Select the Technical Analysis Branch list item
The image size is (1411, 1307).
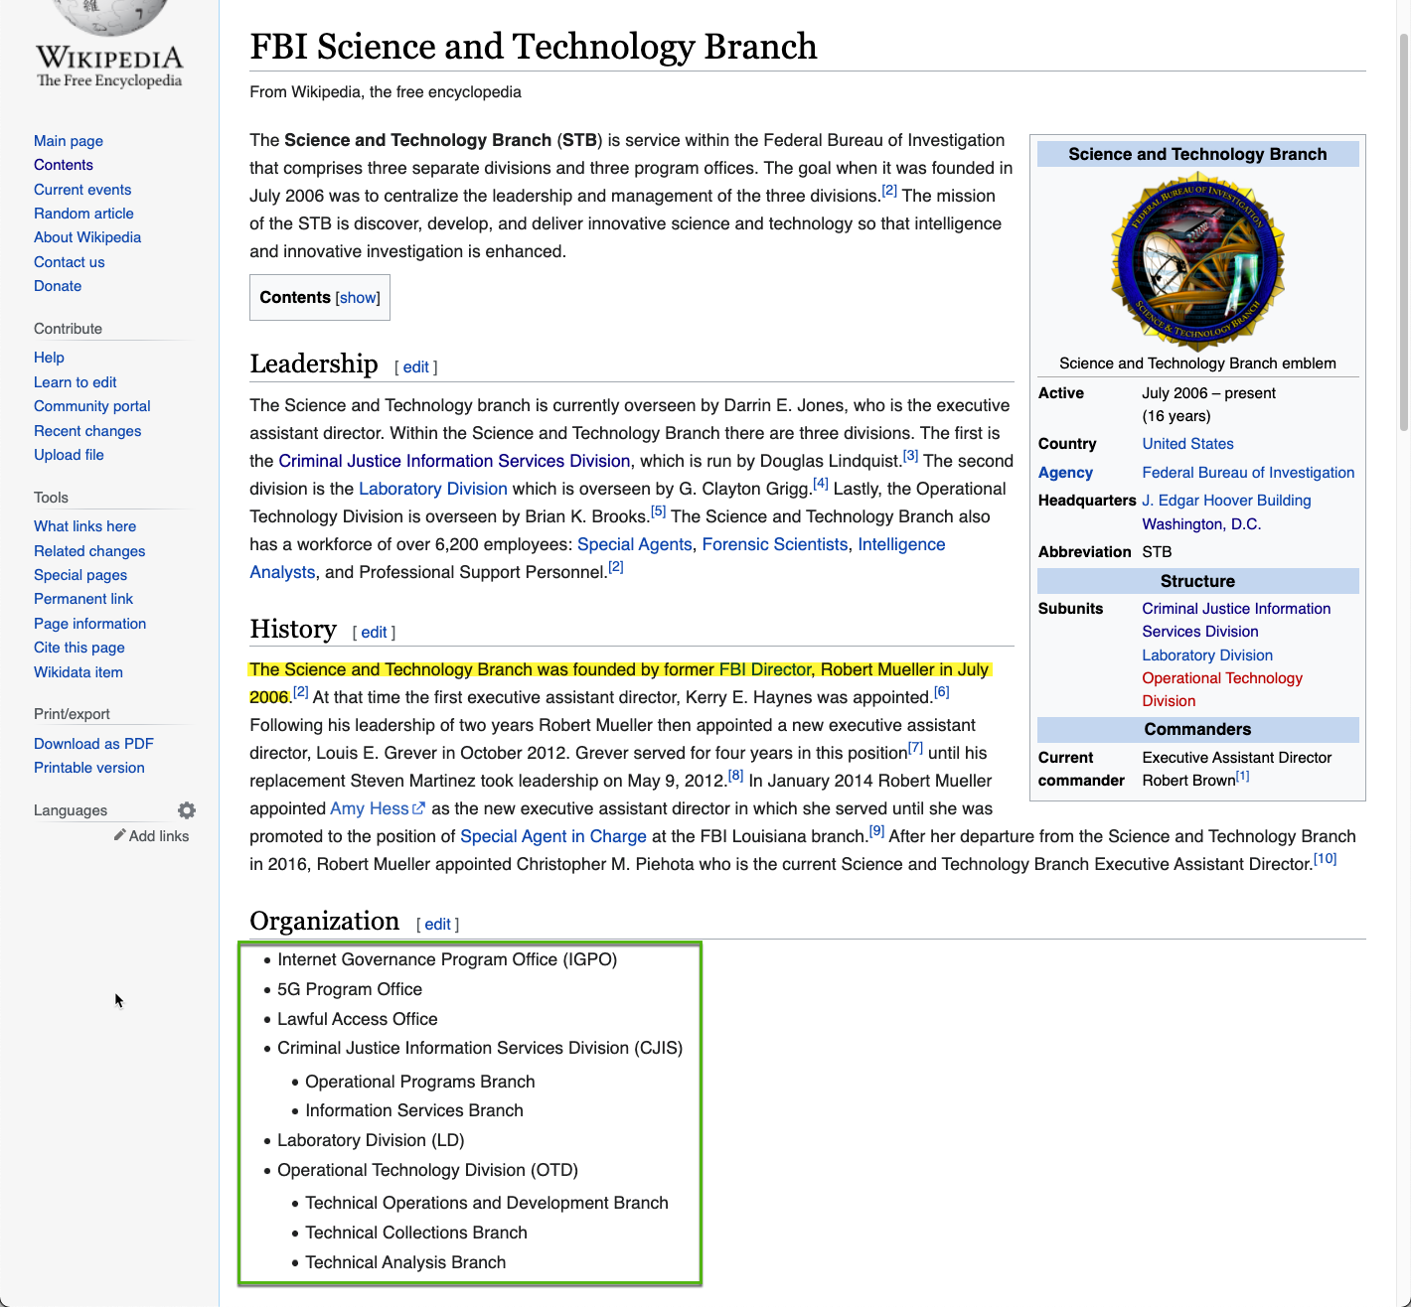tap(405, 1262)
